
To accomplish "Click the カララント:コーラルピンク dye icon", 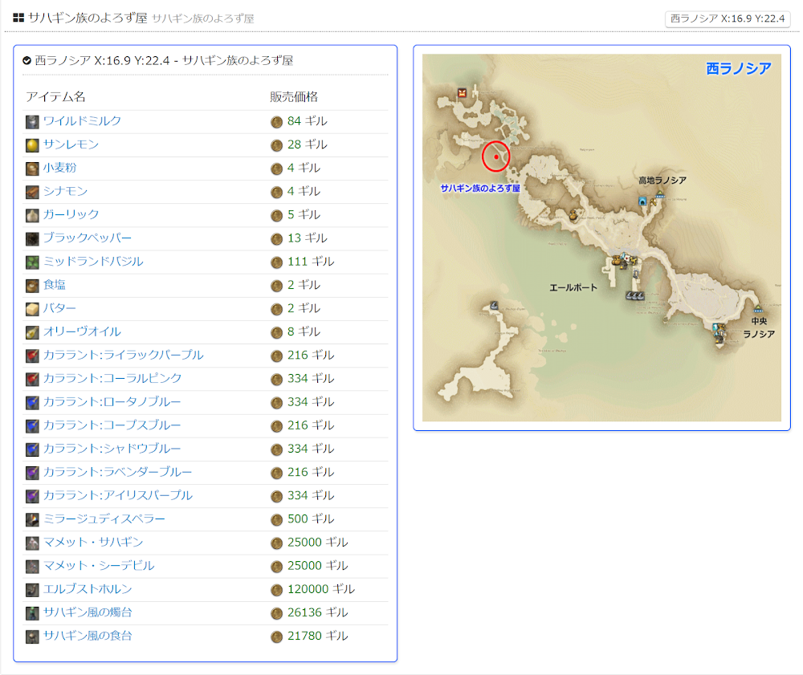I will click(x=32, y=379).
